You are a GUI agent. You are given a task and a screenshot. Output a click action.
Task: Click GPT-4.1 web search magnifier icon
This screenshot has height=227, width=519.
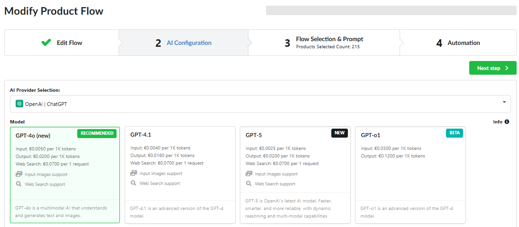134,183
